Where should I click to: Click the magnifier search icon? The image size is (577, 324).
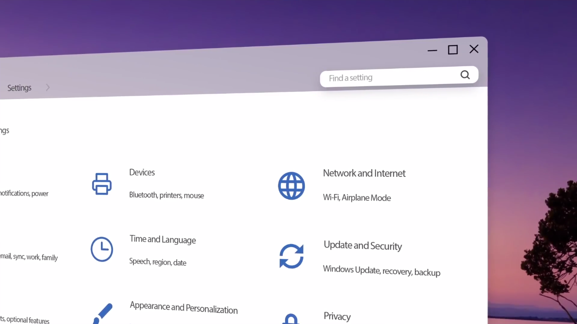465,75
